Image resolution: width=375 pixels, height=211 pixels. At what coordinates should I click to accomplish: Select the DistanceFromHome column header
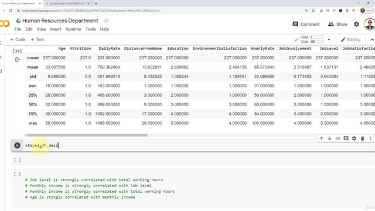pyautogui.click(x=143, y=48)
